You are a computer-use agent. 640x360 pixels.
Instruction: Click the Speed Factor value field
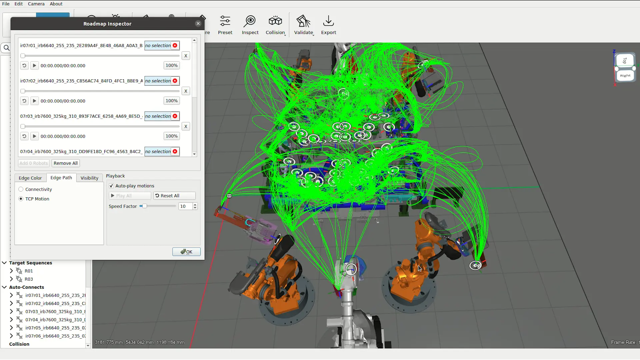tap(186, 206)
